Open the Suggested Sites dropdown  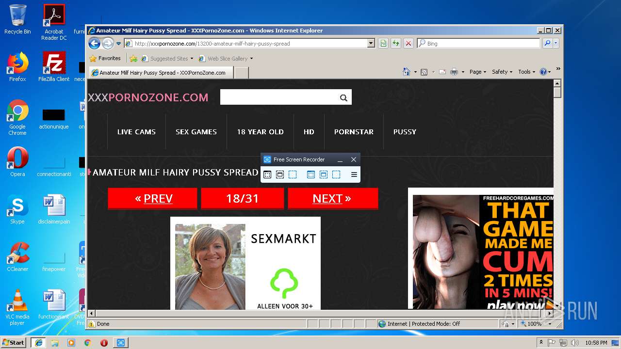167,58
